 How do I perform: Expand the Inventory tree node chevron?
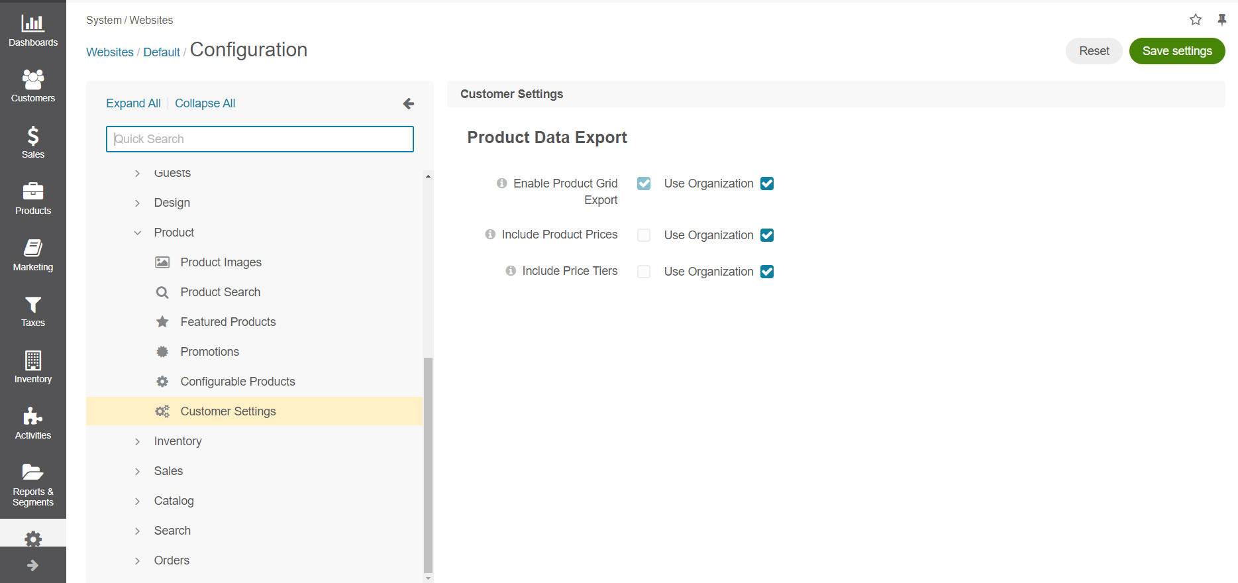point(137,442)
